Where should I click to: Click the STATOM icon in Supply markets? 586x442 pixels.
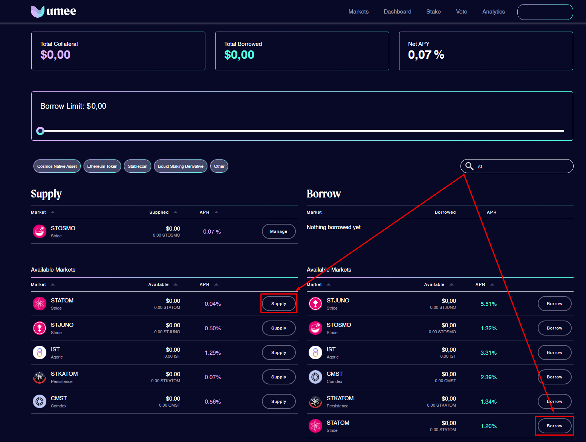coord(40,304)
